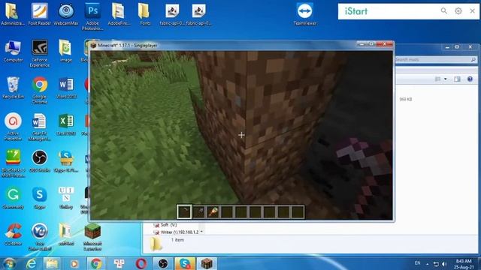Viewport: 481px width, 270px height.
Task: Close the iStart search bar
Action: 473,11
